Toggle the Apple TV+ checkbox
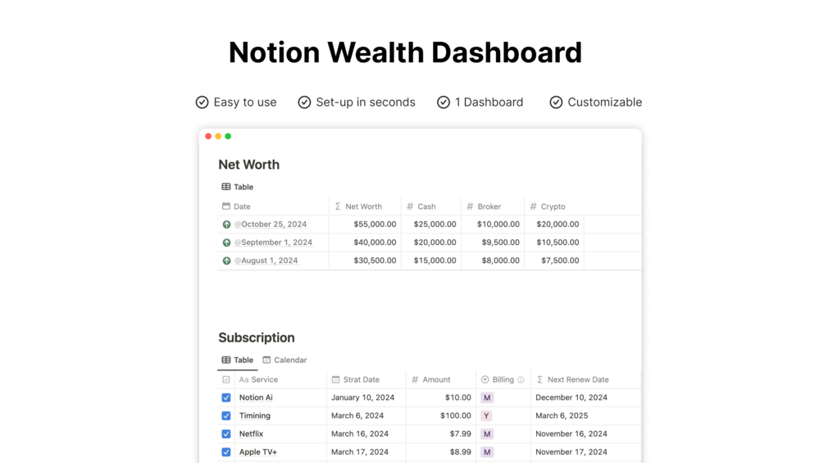824x463 pixels. pos(226,452)
